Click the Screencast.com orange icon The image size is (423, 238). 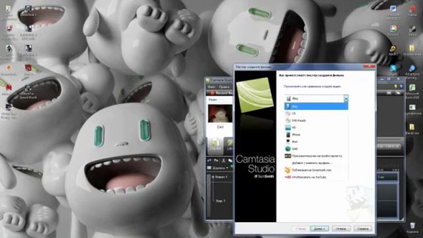(288, 170)
